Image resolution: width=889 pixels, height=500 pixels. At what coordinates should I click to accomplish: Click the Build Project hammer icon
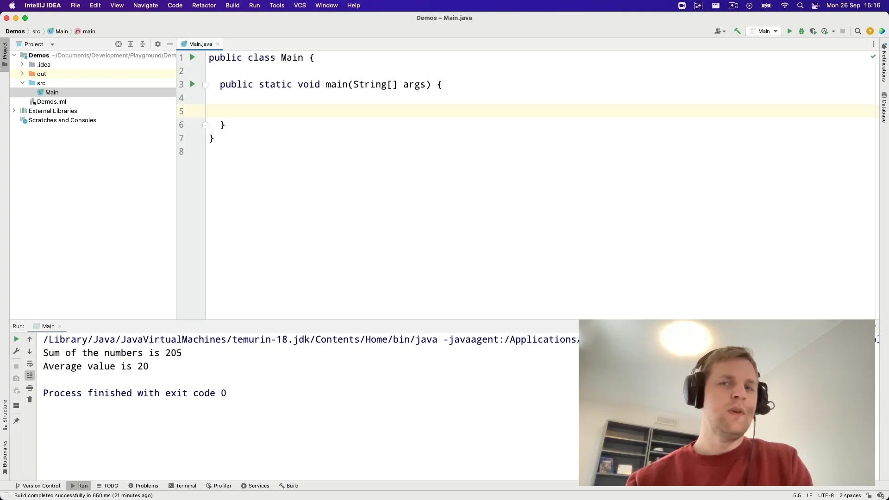[737, 31]
